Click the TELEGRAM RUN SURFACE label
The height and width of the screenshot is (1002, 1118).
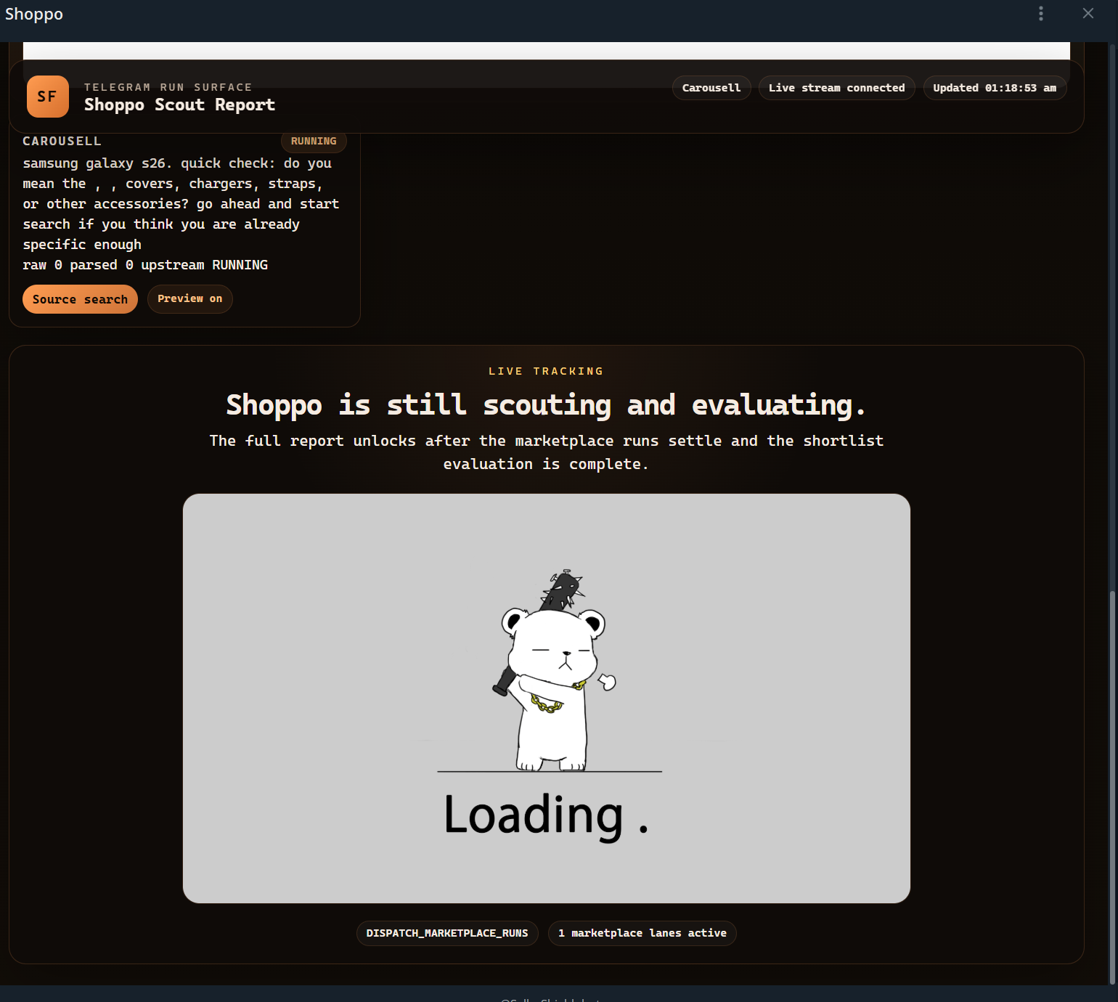[168, 86]
